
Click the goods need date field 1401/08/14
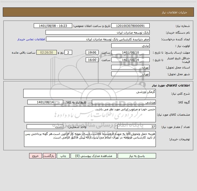[x=45, y=102]
